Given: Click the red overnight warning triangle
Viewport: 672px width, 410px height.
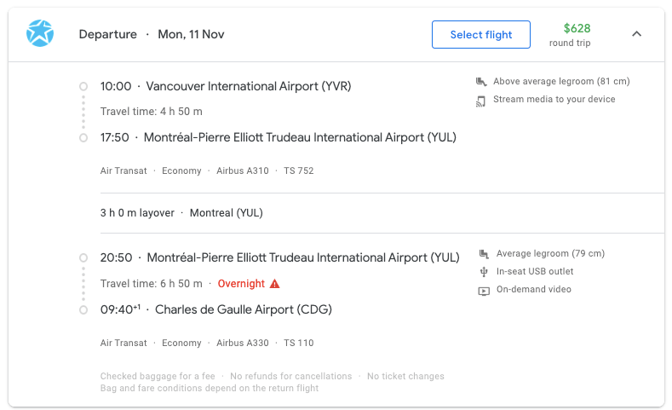Looking at the screenshot, I should [x=275, y=284].
